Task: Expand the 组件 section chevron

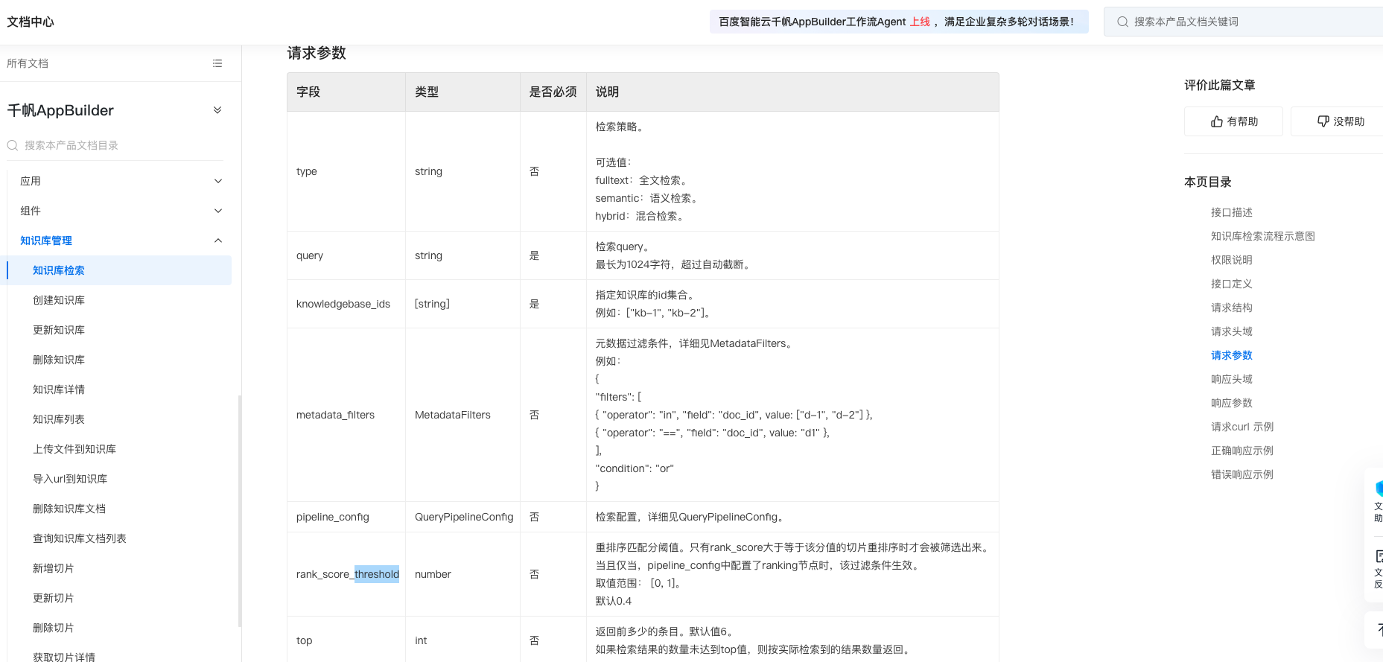Action: click(218, 211)
